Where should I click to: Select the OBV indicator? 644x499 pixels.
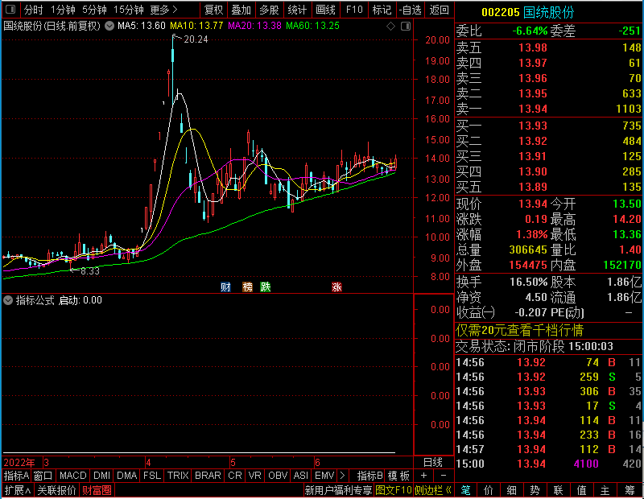tap(278, 476)
